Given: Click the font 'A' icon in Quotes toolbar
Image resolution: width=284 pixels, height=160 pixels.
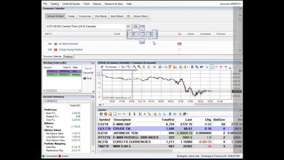Looking at the screenshot, I should point(145,114).
